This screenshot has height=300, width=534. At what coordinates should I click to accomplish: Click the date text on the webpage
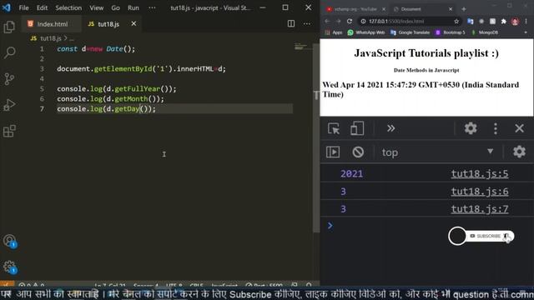pyautogui.click(x=421, y=89)
